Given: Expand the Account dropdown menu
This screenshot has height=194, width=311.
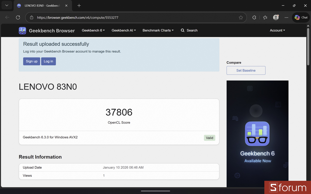Looking at the screenshot, I should 277,31.
